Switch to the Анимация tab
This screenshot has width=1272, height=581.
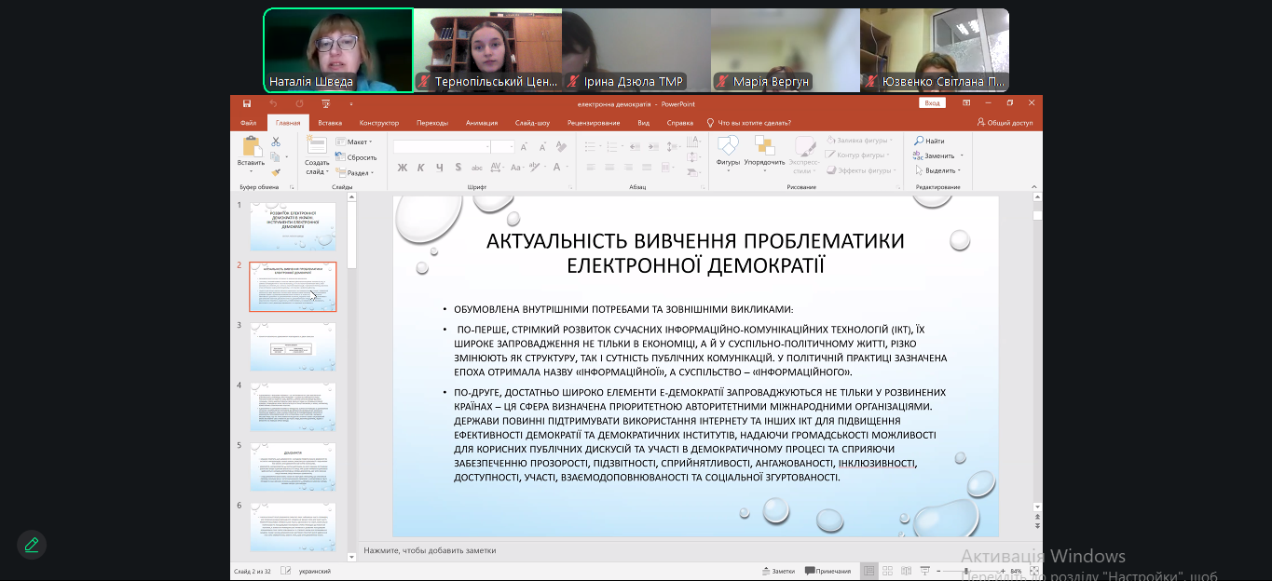[481, 123]
